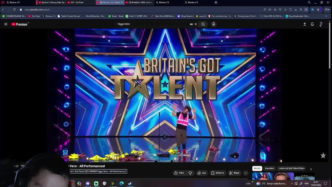Show hidden system tray icons

pos(292,184)
